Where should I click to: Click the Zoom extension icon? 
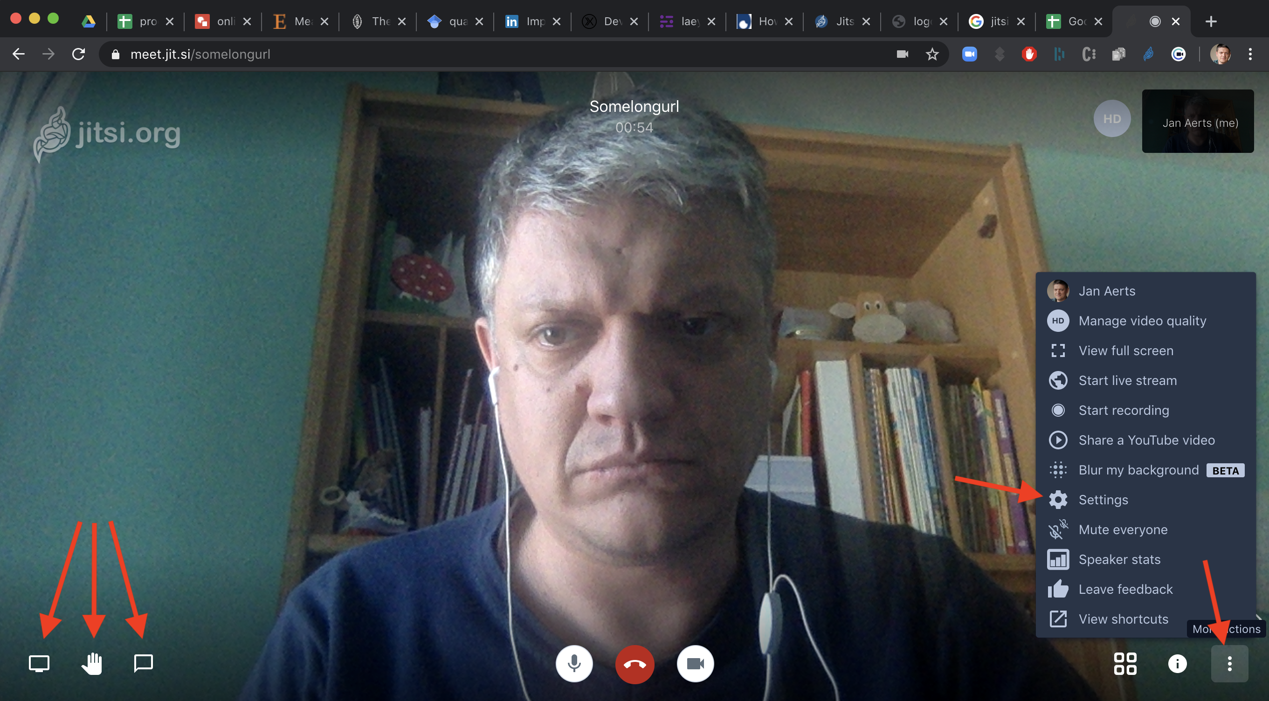970,54
